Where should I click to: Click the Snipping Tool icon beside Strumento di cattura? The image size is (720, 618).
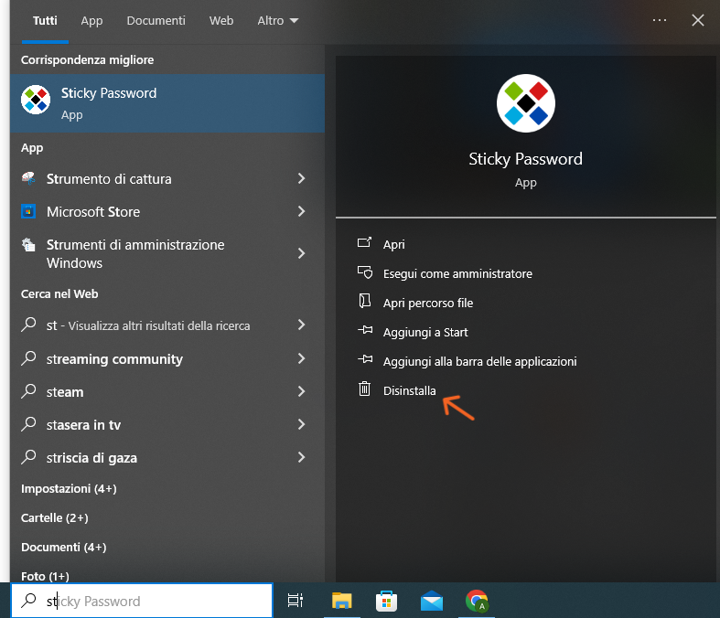(x=28, y=178)
